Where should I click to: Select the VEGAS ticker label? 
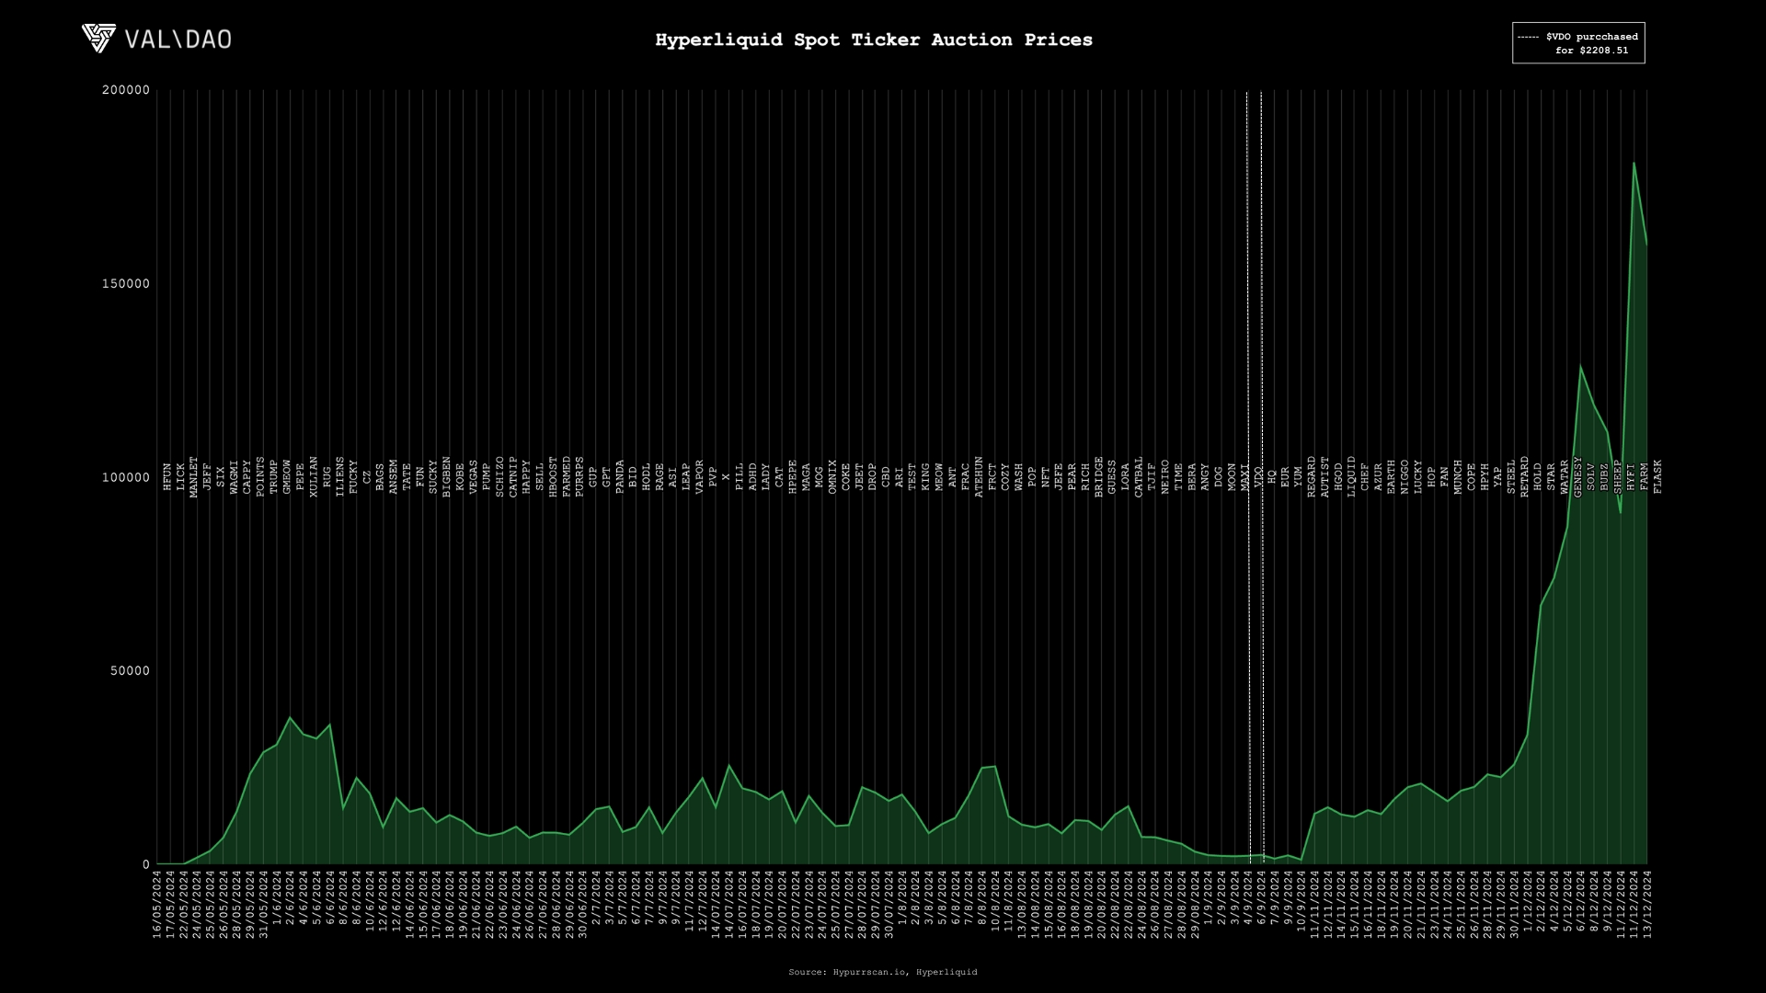tap(474, 477)
